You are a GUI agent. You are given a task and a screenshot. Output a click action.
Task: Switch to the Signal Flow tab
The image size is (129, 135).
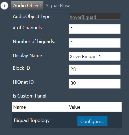click(x=58, y=6)
